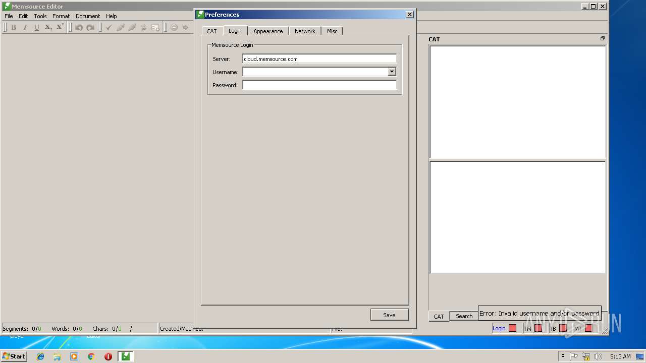The image size is (646, 363).
Task: Click the right-arrow toolbar icon
Action: pos(186,27)
